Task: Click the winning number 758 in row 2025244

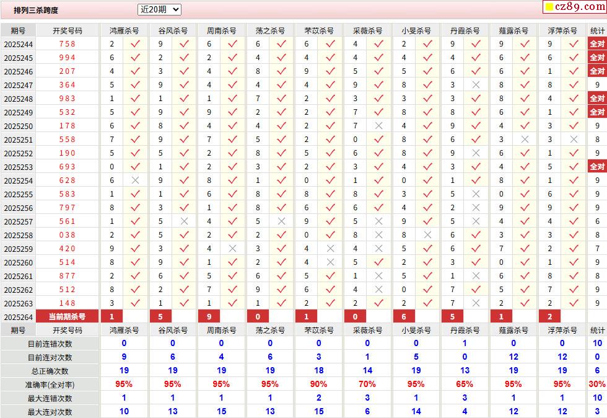Action: point(67,44)
